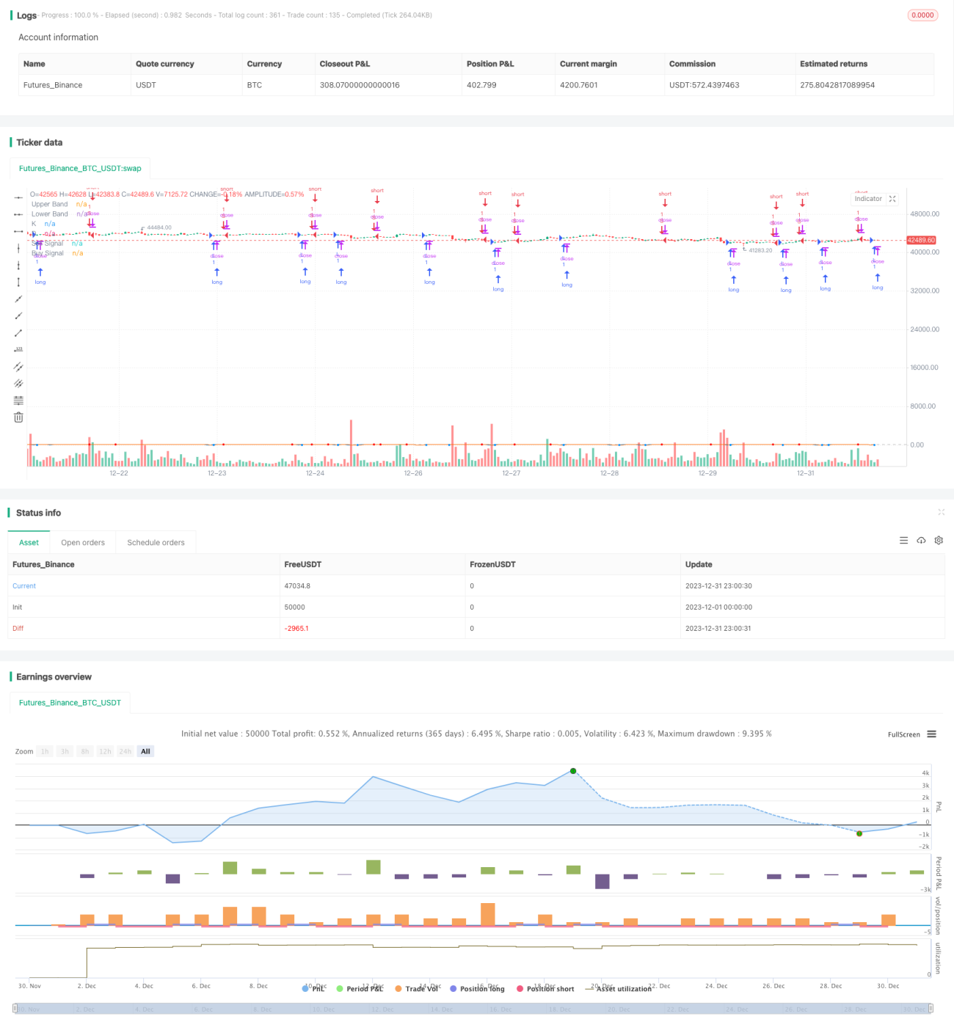Open the Status info gear settings icon
The image size is (954, 1030).
pyautogui.click(x=939, y=541)
